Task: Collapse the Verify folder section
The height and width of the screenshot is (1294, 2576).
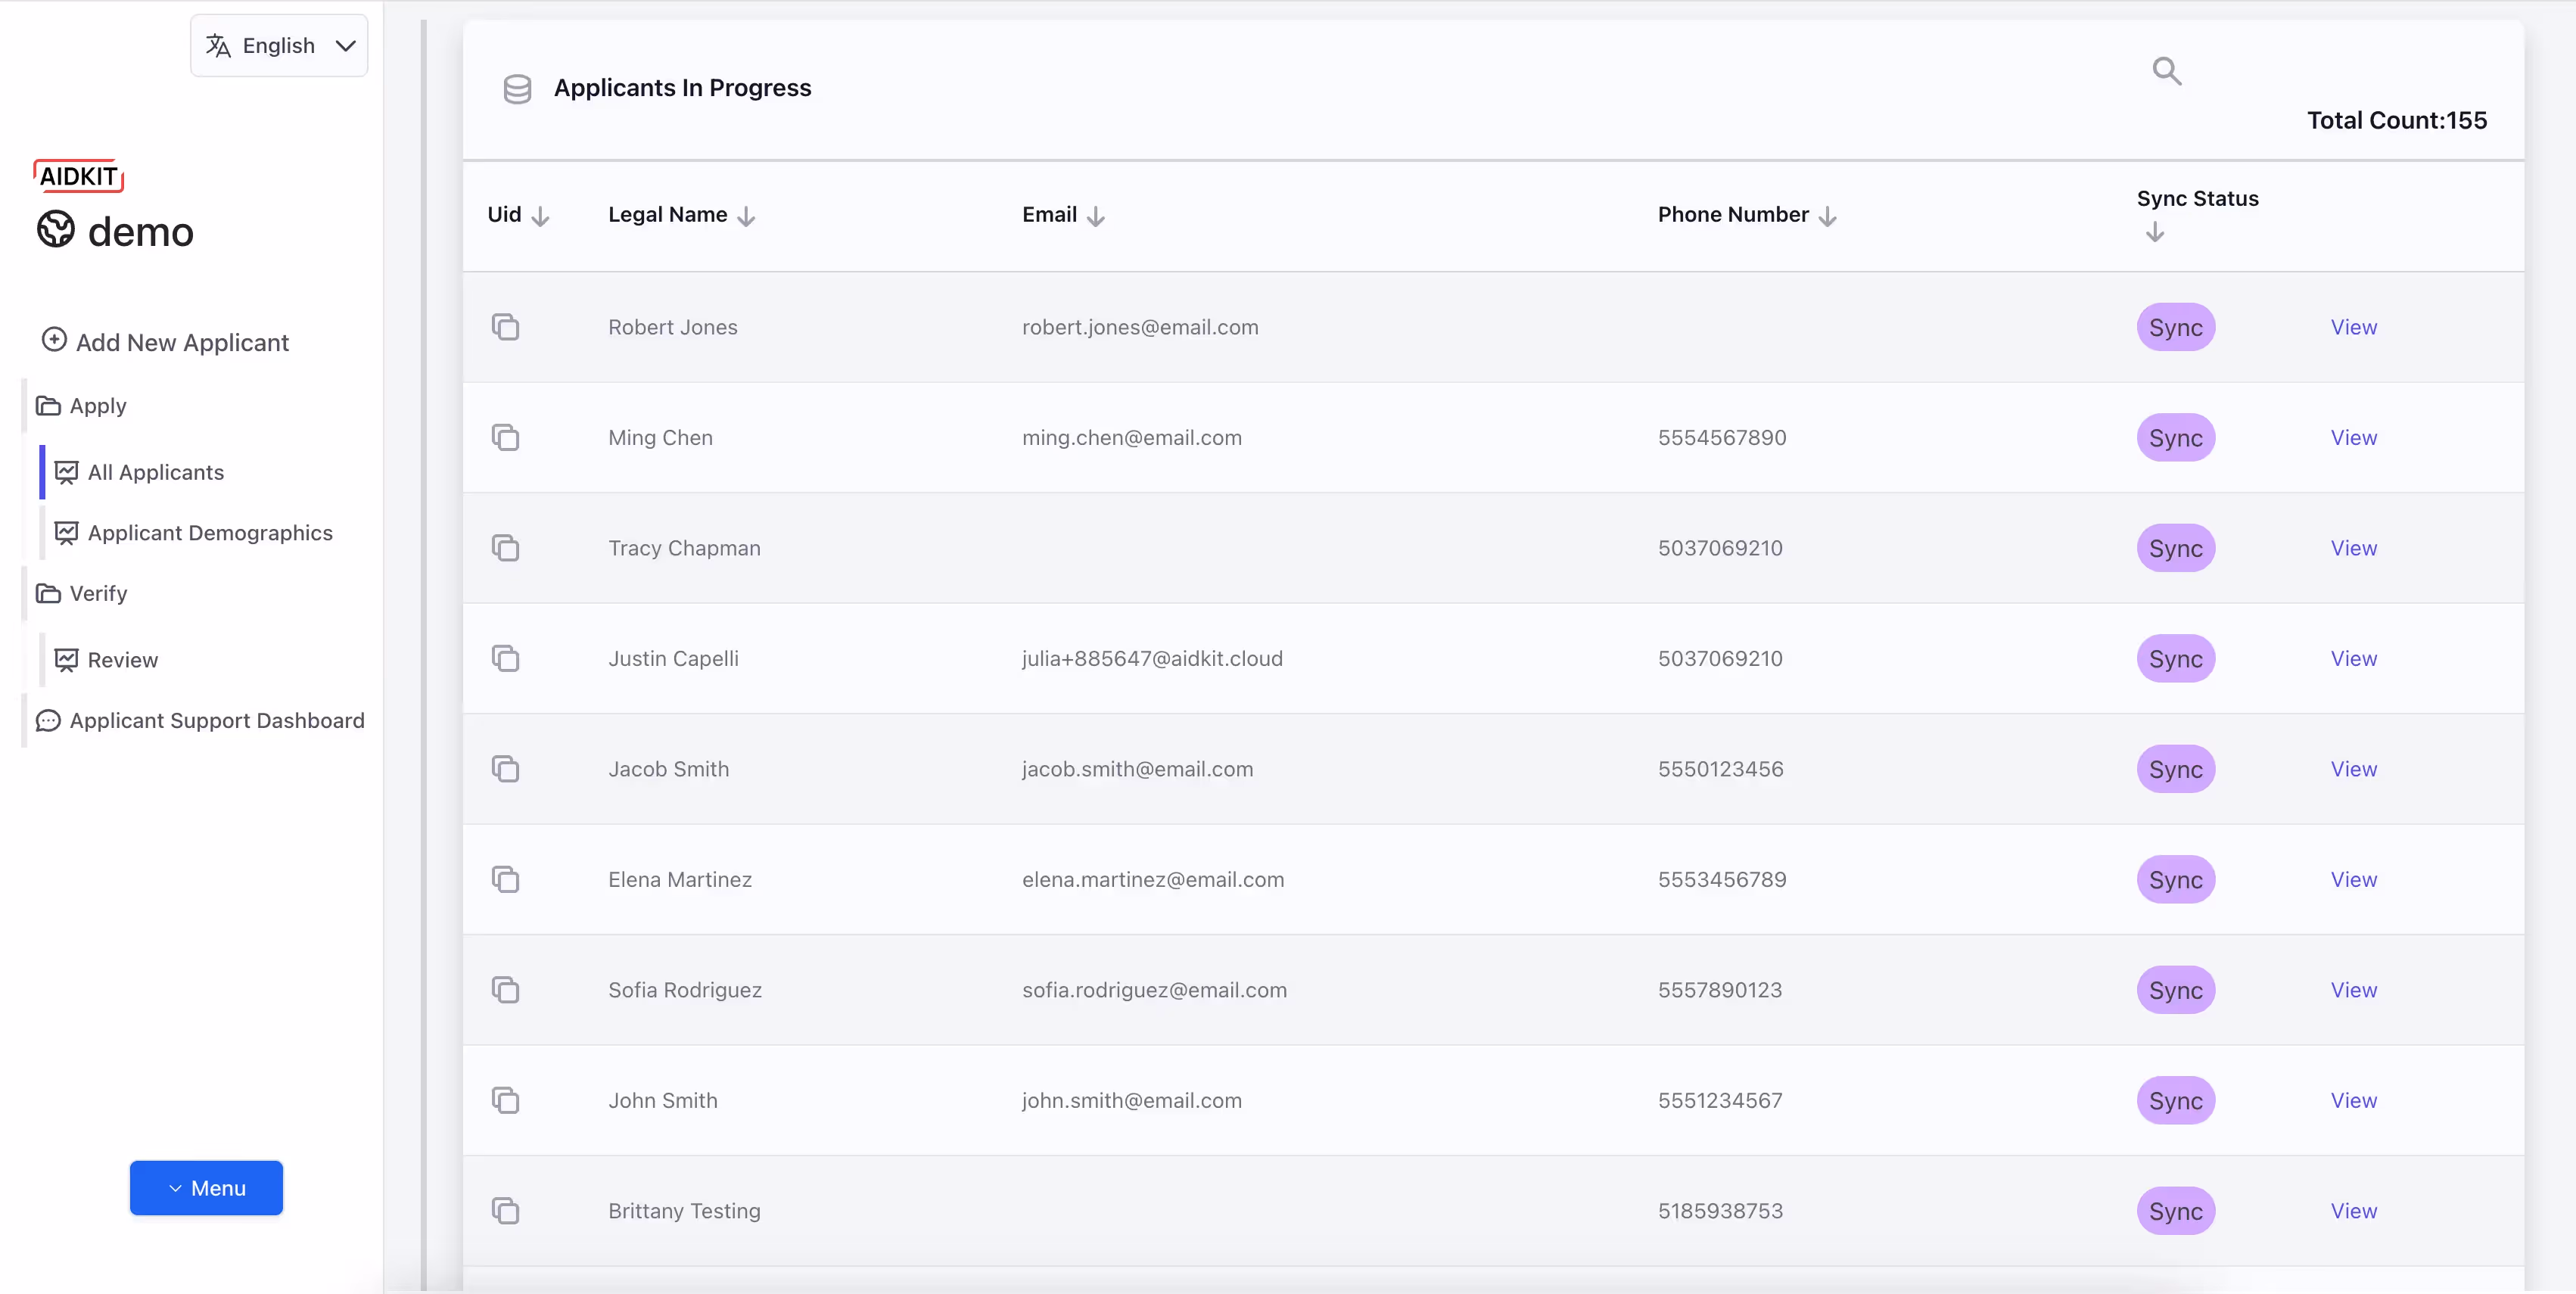Action: click(82, 593)
